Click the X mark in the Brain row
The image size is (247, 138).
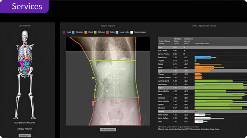pos(184,47)
